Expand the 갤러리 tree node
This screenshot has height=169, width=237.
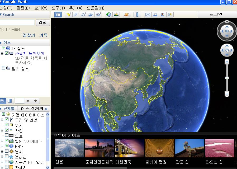pos(2,157)
